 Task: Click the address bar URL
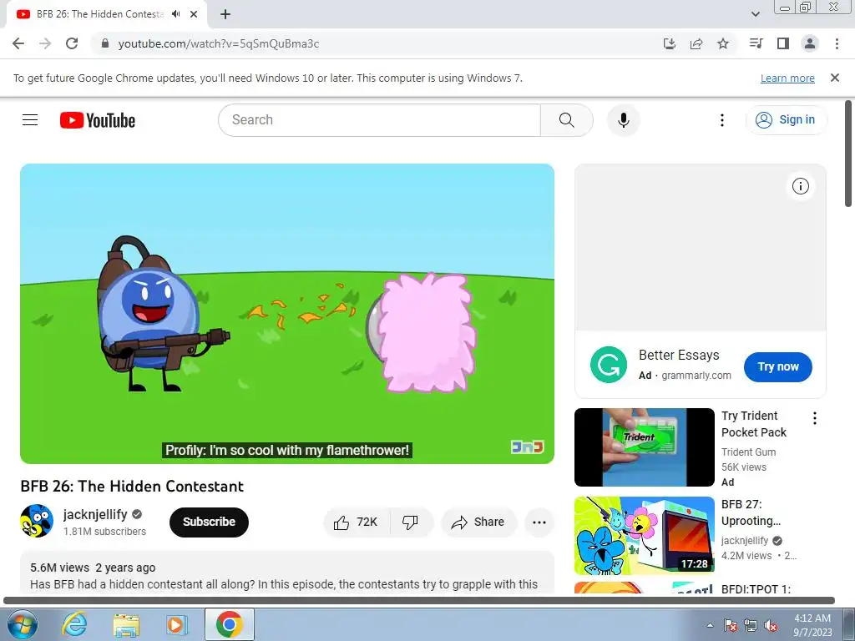pyautogui.click(x=218, y=43)
